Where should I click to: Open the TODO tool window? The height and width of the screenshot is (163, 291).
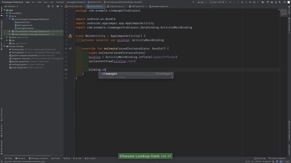(x=8, y=158)
